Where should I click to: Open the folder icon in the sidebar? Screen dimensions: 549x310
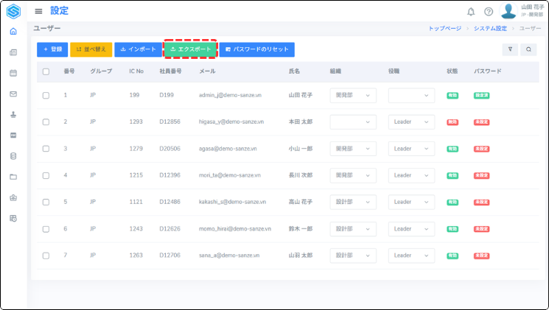13,177
